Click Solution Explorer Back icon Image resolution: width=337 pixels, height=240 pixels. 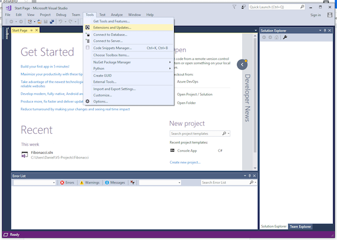[264, 37]
